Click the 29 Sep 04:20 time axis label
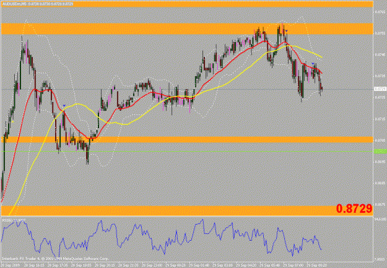Screen dimensions: 387x268 point(246,266)
